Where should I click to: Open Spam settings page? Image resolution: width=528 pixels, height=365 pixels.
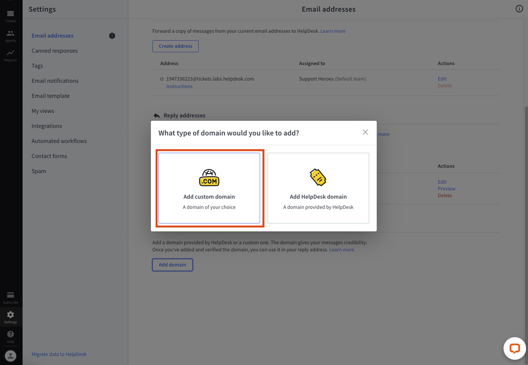[x=38, y=171]
